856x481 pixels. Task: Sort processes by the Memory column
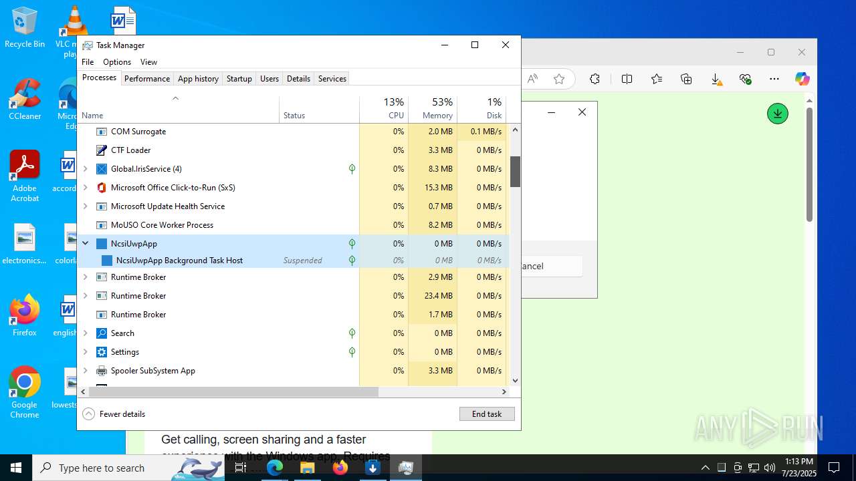pyautogui.click(x=433, y=109)
